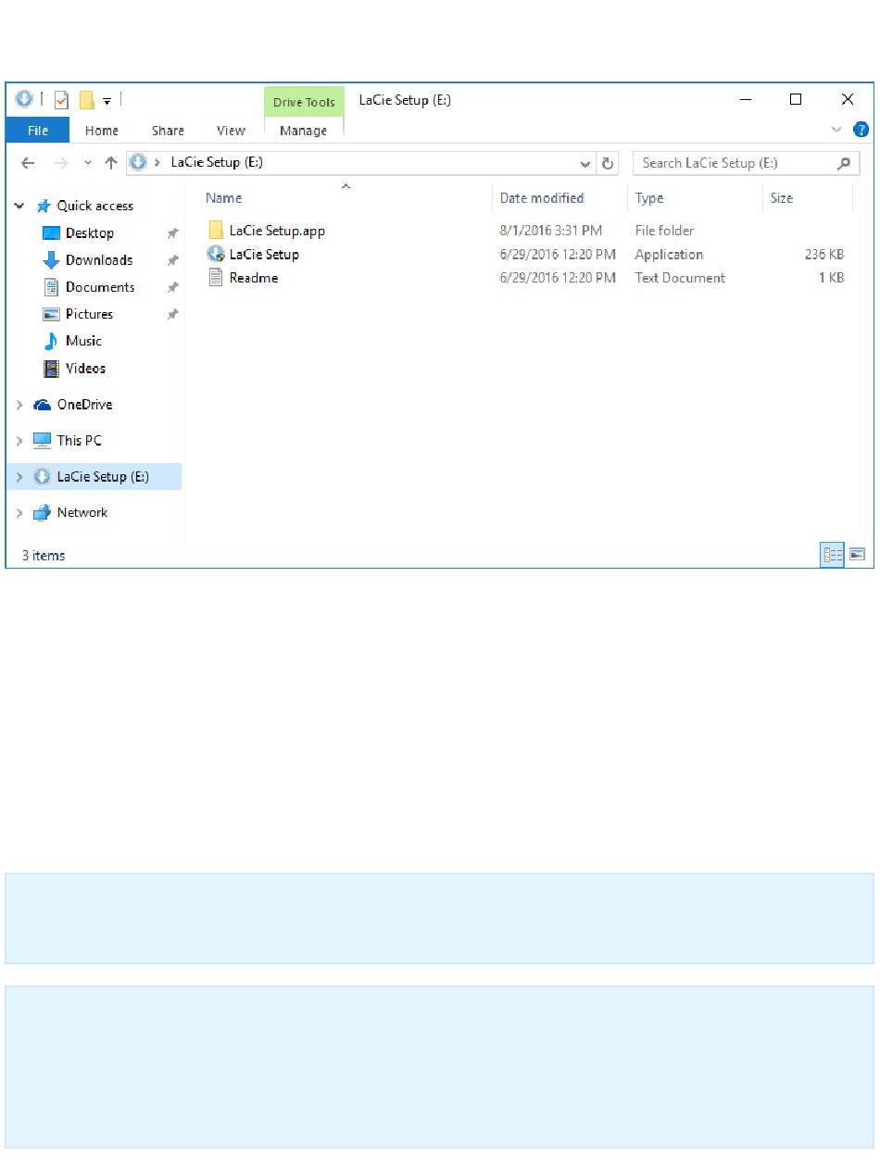Switch to the Share ribbon tab
This screenshot has height=1167, width=880.
[x=168, y=131]
